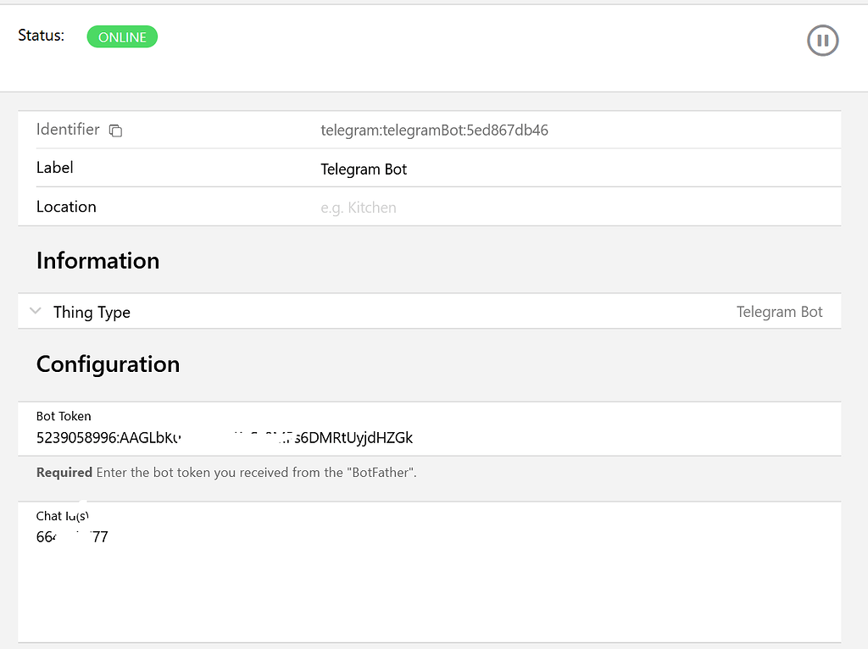868x649 pixels.
Task: Click the circular pause control to disable the thing
Action: pyautogui.click(x=822, y=40)
